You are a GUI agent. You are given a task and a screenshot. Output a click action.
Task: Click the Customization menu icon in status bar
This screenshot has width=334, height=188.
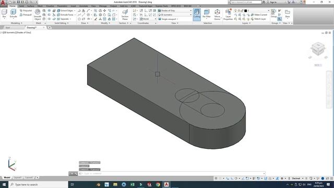pyautogui.click(x=332, y=178)
